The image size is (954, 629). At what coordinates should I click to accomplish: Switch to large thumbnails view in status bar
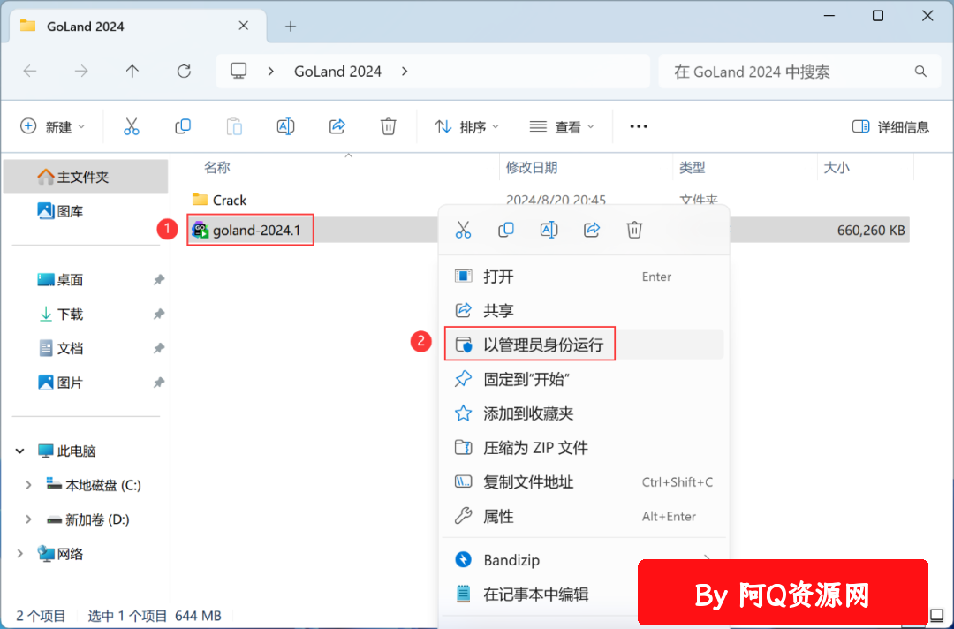pyautogui.click(x=937, y=615)
